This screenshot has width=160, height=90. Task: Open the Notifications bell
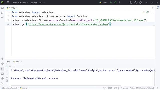point(158,8)
